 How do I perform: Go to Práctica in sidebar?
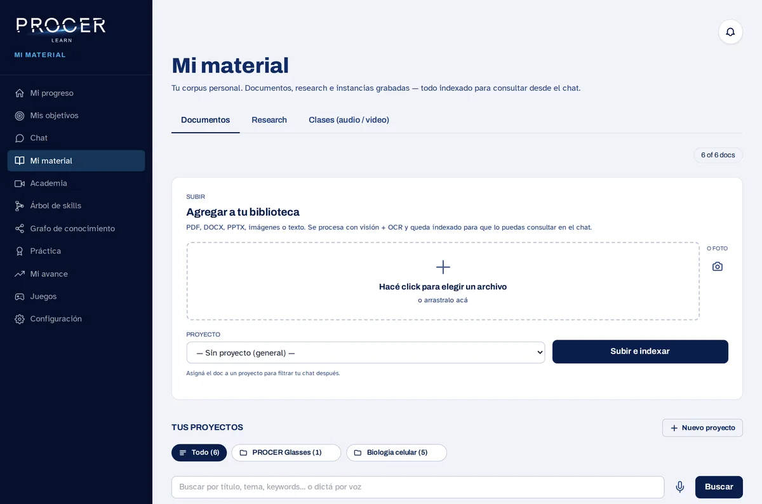(x=76, y=251)
